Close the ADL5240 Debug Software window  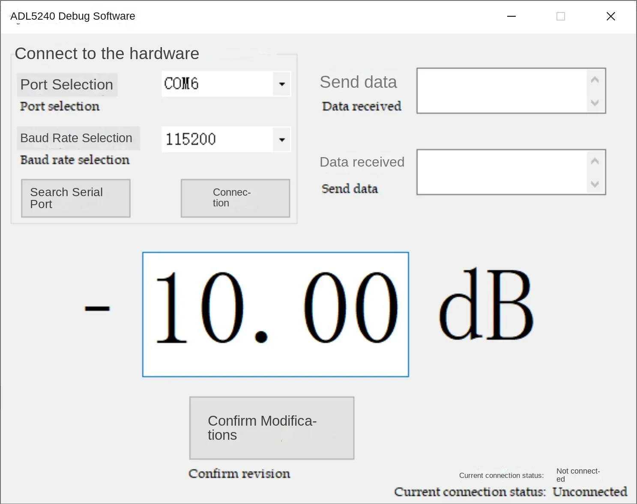coord(611,16)
